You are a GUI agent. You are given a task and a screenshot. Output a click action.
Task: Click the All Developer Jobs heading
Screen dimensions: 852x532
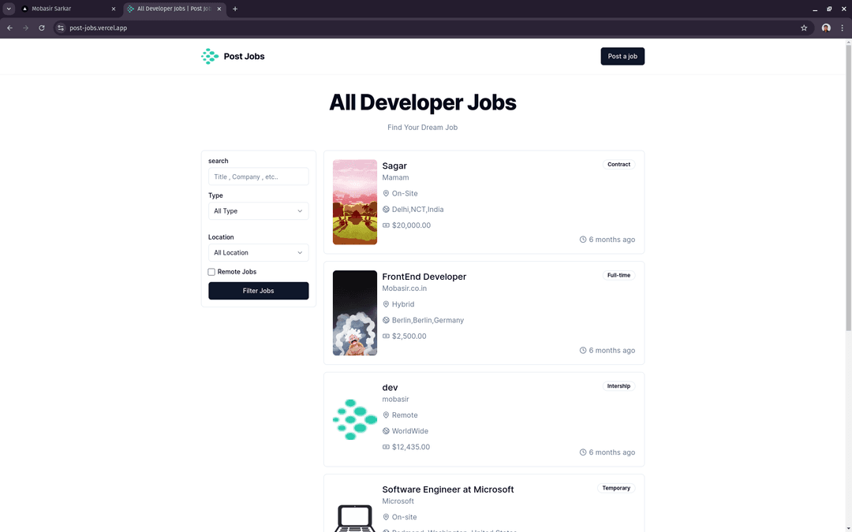pyautogui.click(x=423, y=102)
